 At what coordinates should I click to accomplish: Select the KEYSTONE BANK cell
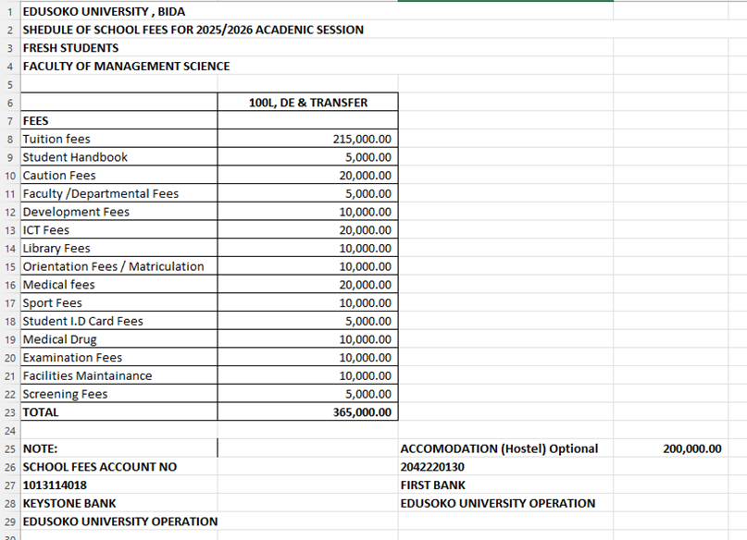(x=69, y=503)
